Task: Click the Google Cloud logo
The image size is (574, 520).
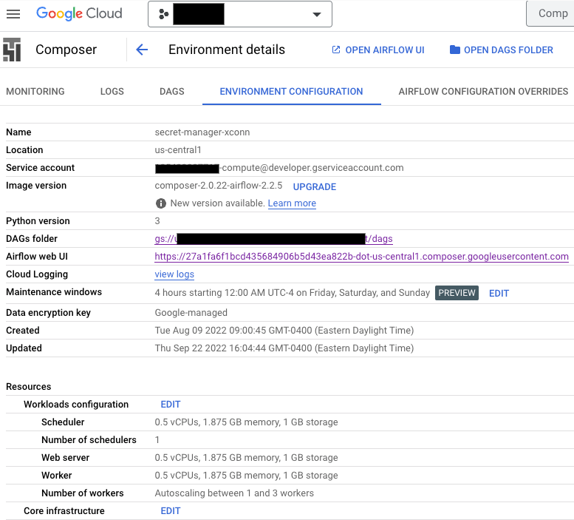Action: [x=79, y=13]
